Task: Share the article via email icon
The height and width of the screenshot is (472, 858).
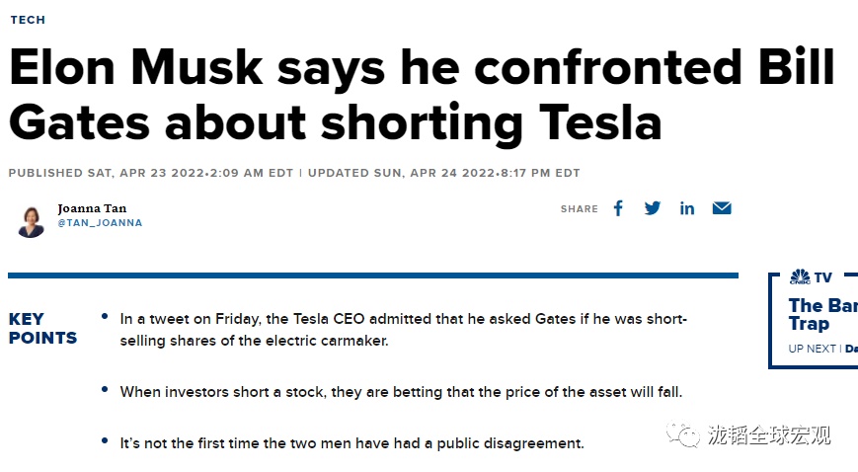Action: pos(722,208)
